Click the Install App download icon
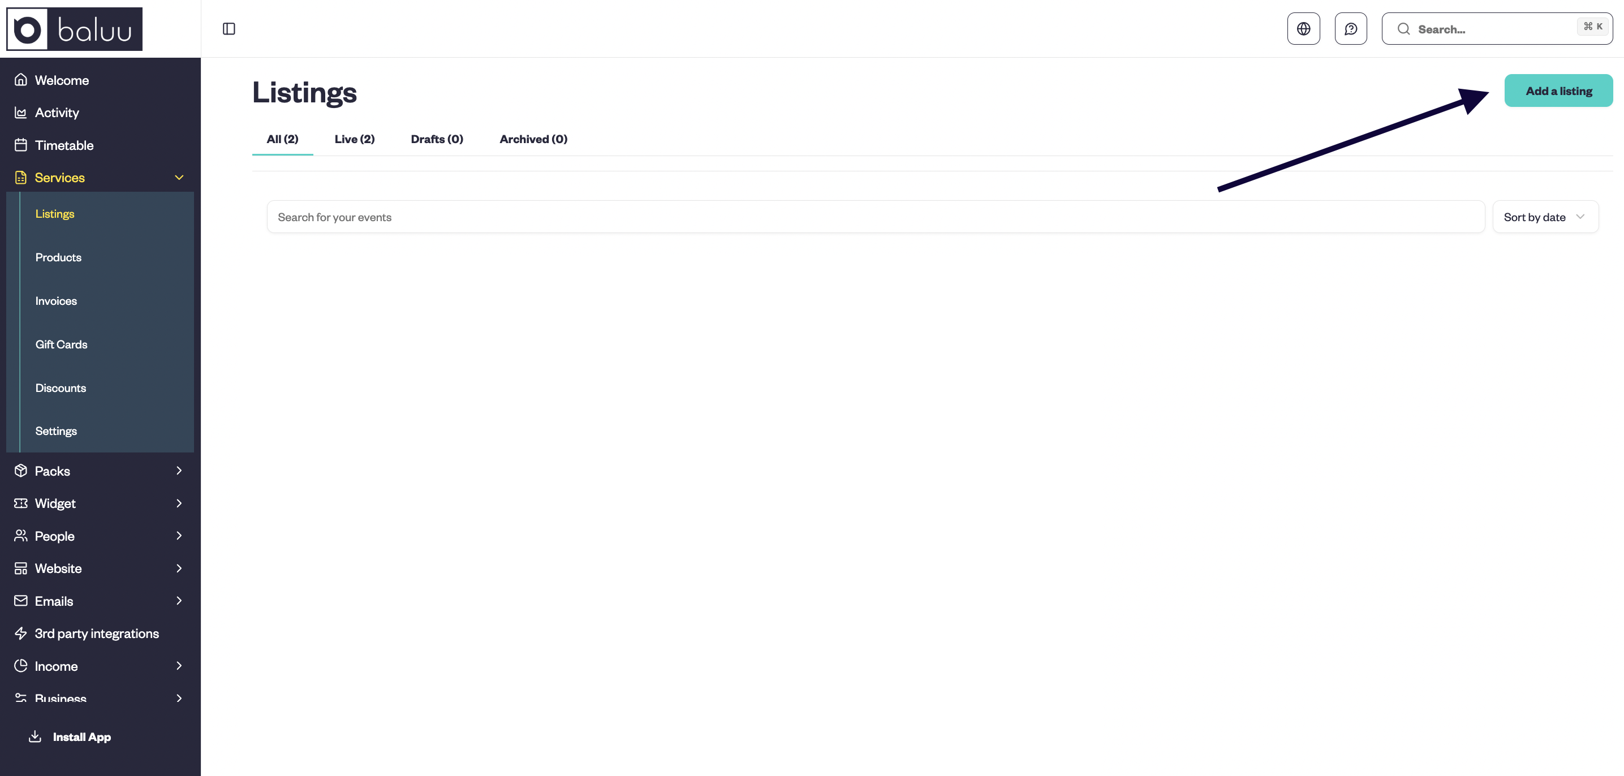The image size is (1624, 776). pos(35,736)
